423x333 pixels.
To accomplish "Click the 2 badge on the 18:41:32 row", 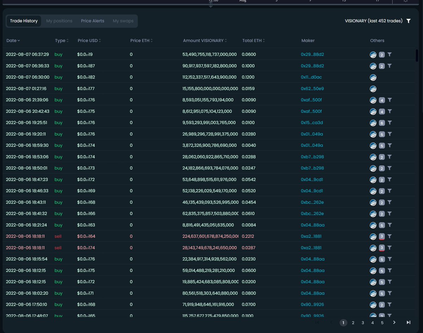I will (x=382, y=214).
